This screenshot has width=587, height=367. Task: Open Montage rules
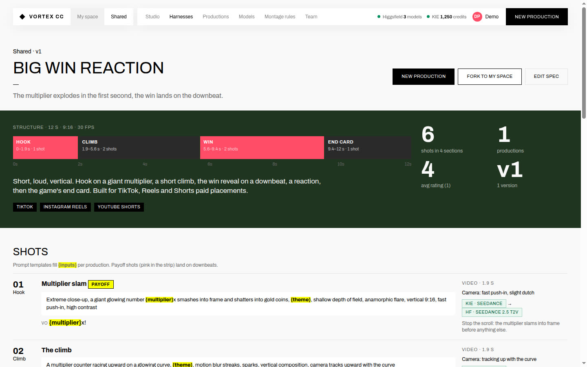tap(280, 17)
